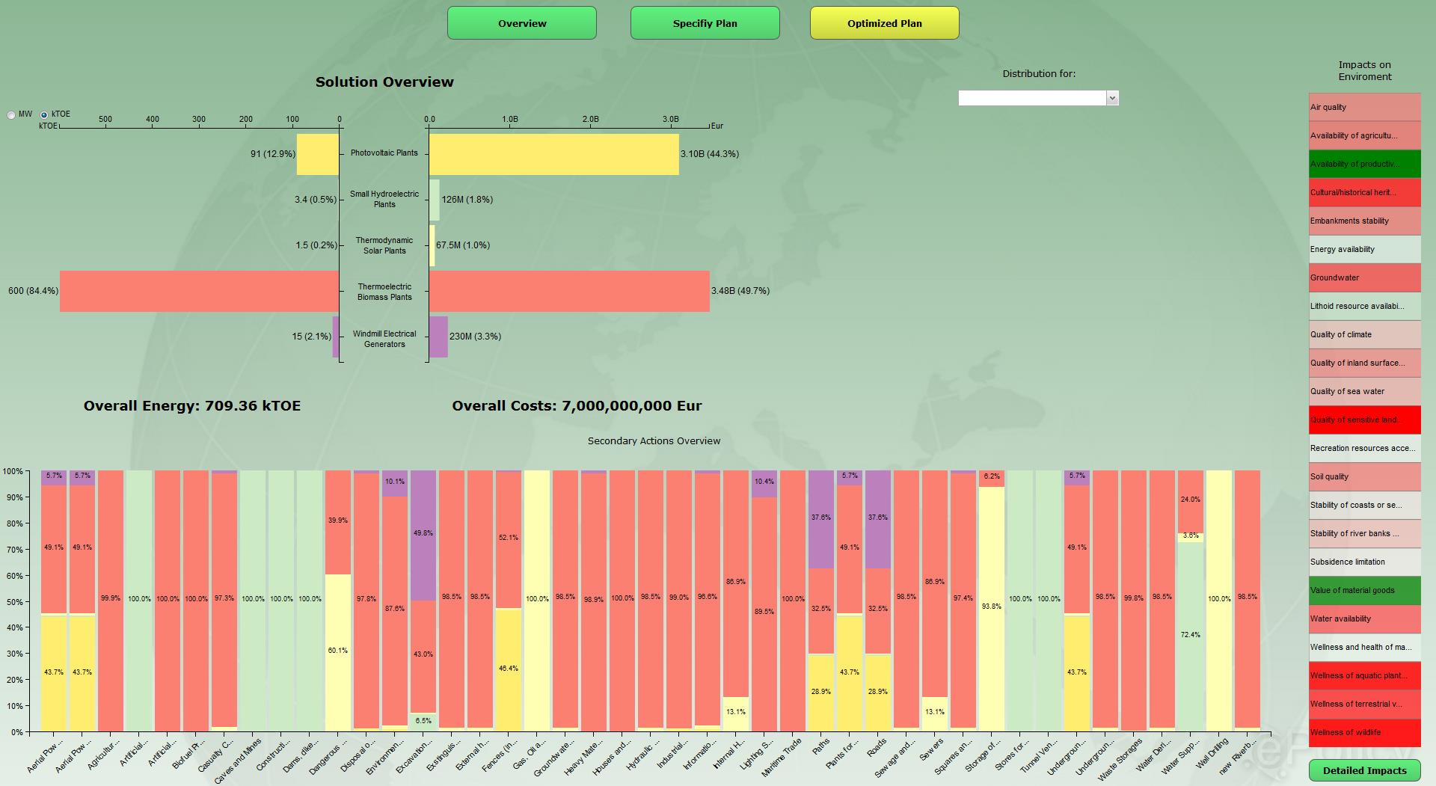Click Fences bar 46.4% yellow segment
This screenshot has width=1436, height=786.
tap(509, 670)
